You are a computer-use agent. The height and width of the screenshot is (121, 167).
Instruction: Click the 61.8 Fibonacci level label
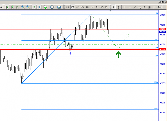pyautogui.click(x=157, y=56)
